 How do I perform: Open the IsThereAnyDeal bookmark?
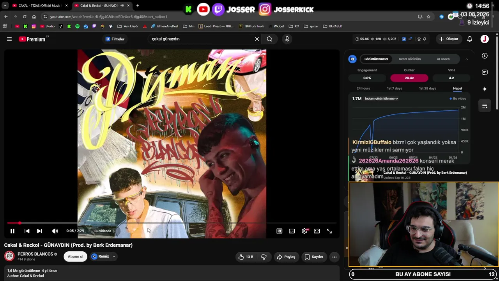(x=165, y=26)
